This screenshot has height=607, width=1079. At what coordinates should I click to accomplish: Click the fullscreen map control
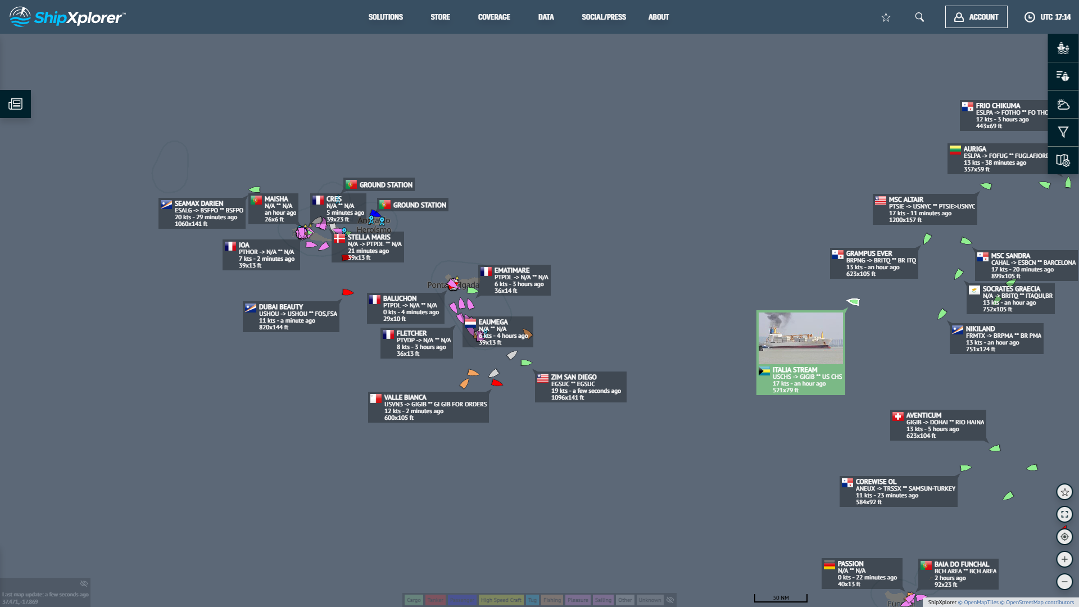pos(1064,514)
